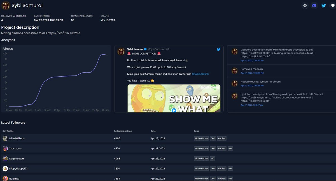Click the 'MEME COMPETITION' tweet heading
The height and width of the screenshot is (181, 336).
pyautogui.click(x=144, y=53)
